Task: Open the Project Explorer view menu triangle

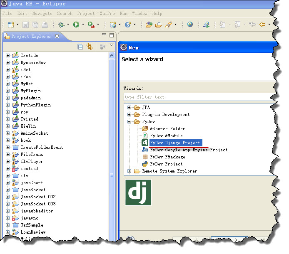Action: (112, 45)
